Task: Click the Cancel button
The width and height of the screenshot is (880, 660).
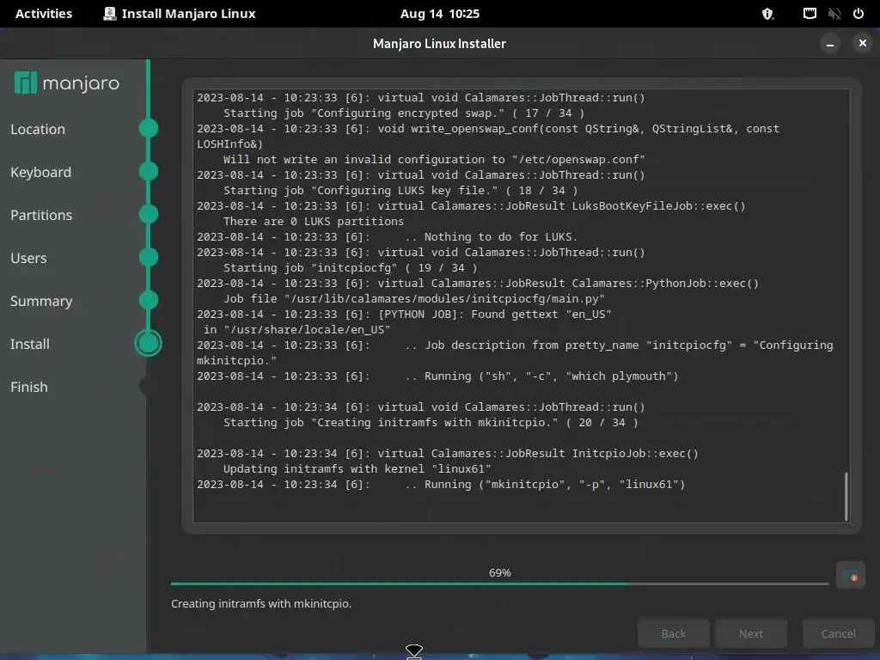Action: pos(839,633)
